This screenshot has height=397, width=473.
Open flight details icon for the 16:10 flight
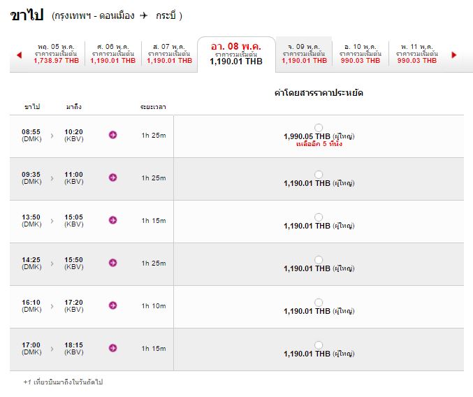(112, 305)
